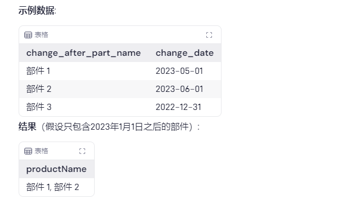Click the first table's header toolbar area

coord(120,35)
